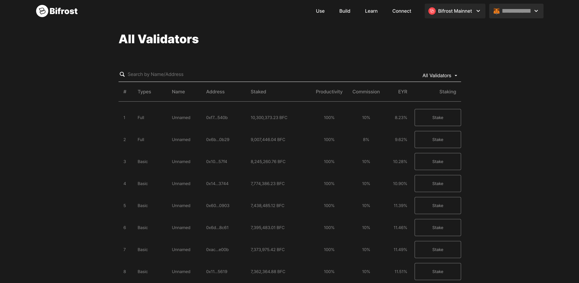Open the wallet account dropdown chevron
The width and height of the screenshot is (579, 283).
[536, 11]
